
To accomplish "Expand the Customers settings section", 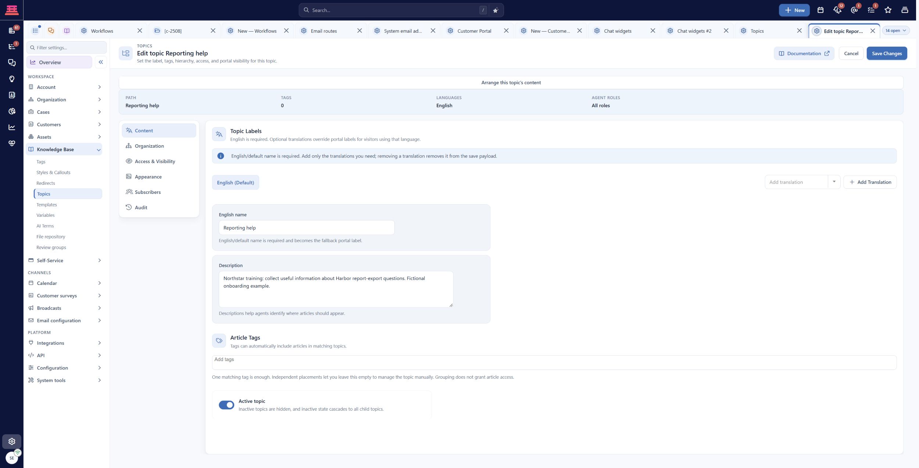I will pyautogui.click(x=65, y=125).
